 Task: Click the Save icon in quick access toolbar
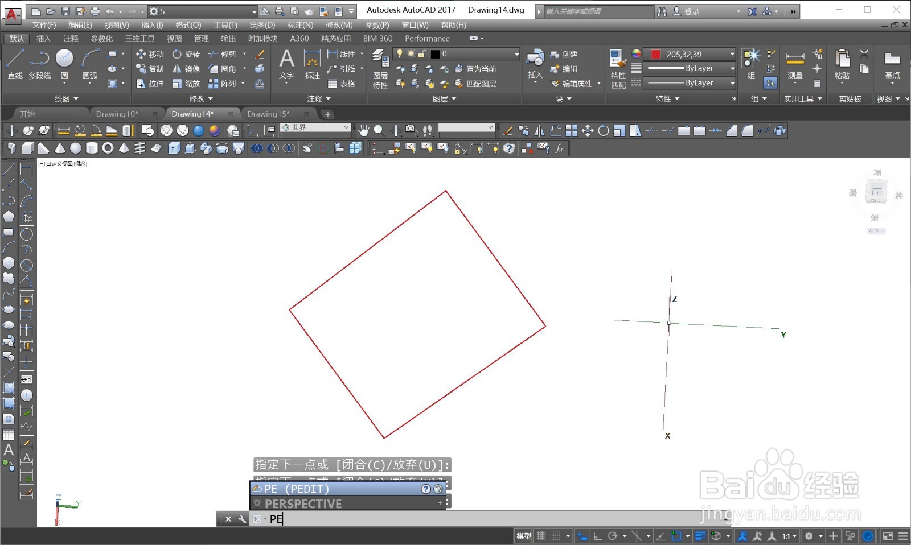65,11
